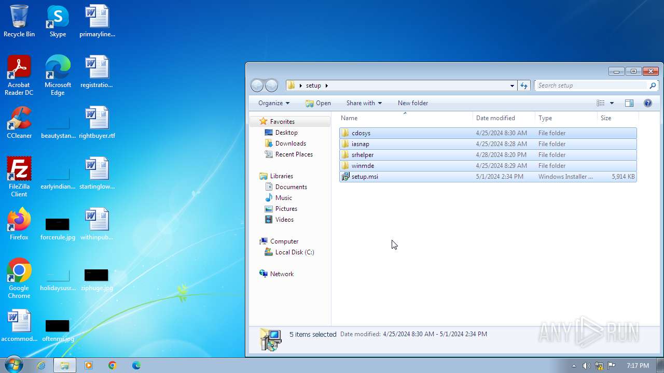Select the startinglow Word document icon
The width and height of the screenshot is (664, 373).
97,174
